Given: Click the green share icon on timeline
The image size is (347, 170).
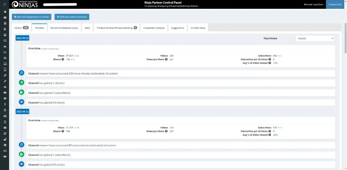Looking at the screenshot, I should [x=22, y=82].
